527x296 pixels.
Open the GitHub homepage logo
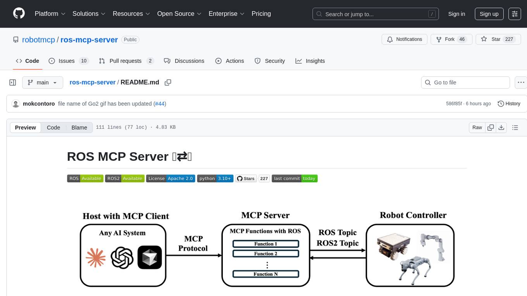pyautogui.click(x=19, y=14)
